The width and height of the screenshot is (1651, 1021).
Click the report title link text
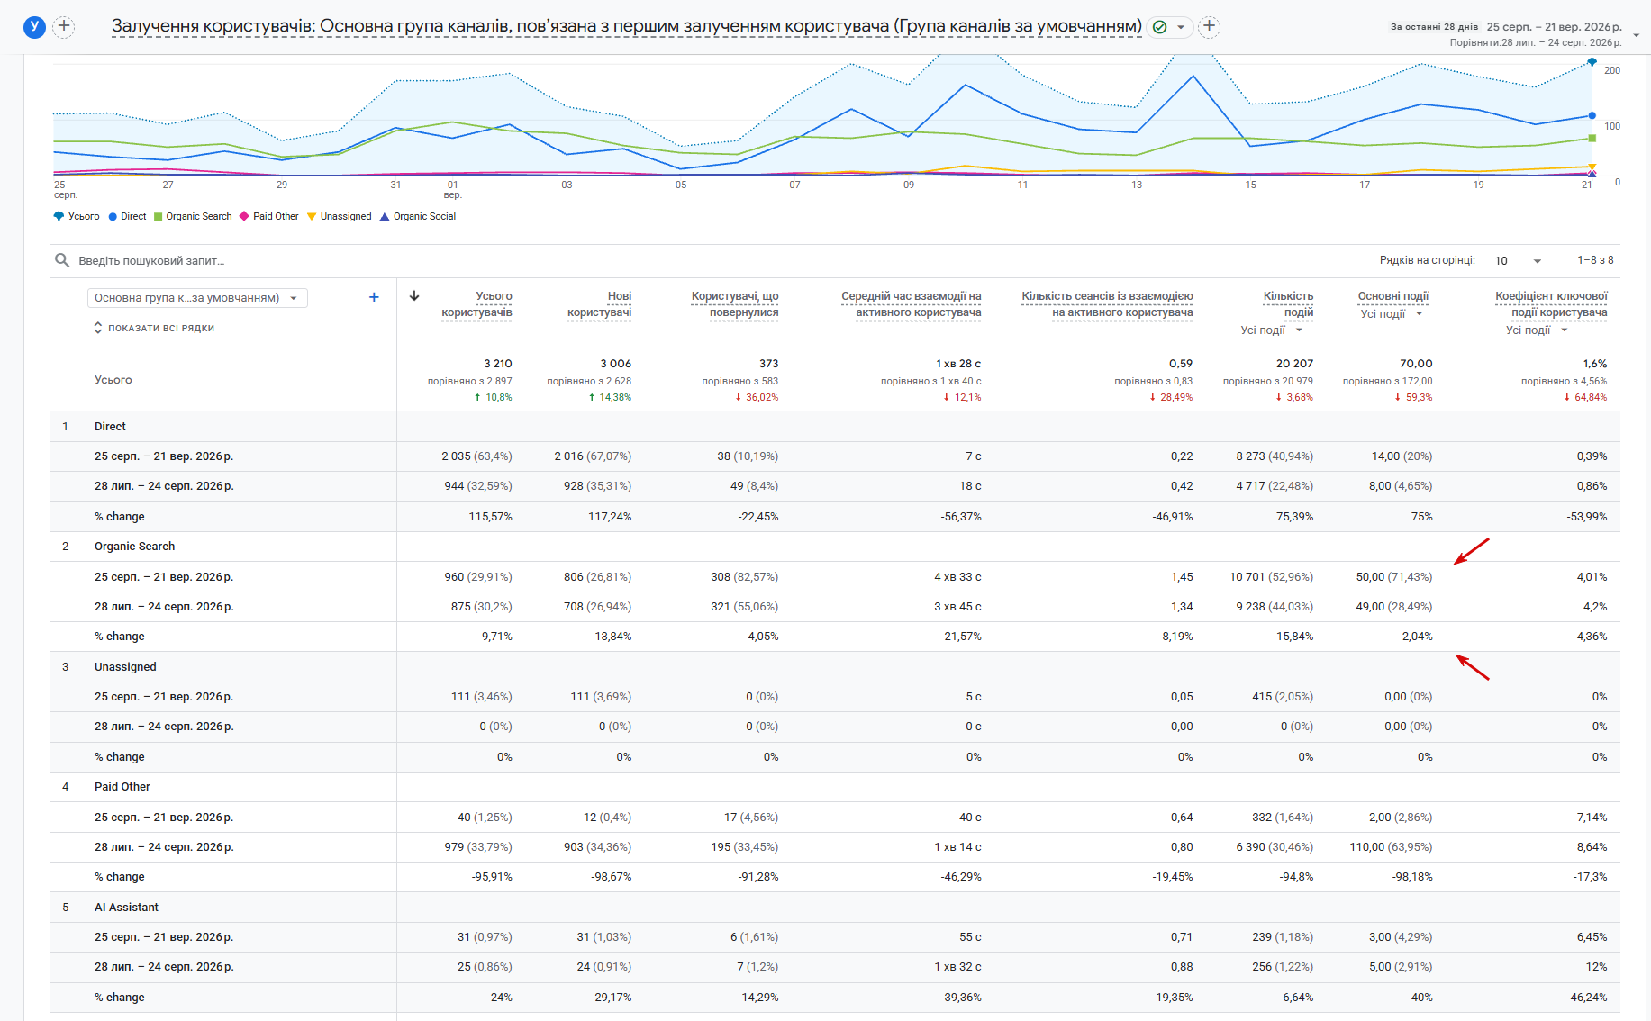627,26
